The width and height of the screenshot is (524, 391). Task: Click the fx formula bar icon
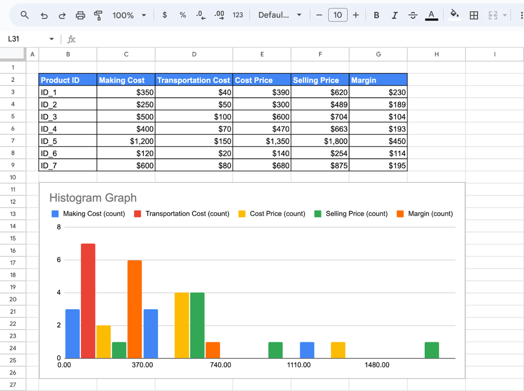coord(71,40)
